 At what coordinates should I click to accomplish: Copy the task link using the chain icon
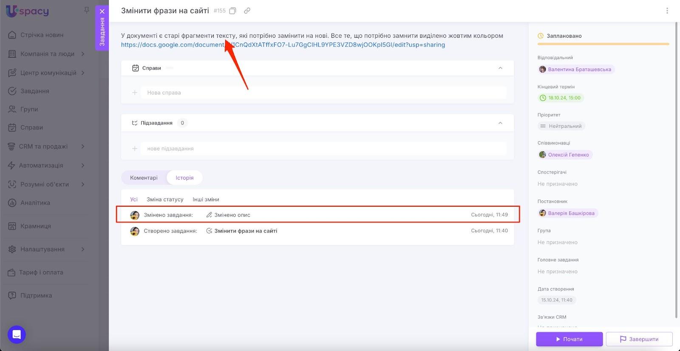(x=247, y=11)
